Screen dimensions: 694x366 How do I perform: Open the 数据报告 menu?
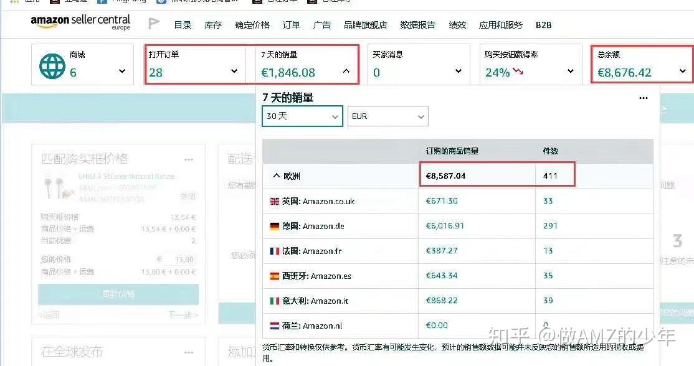[418, 25]
